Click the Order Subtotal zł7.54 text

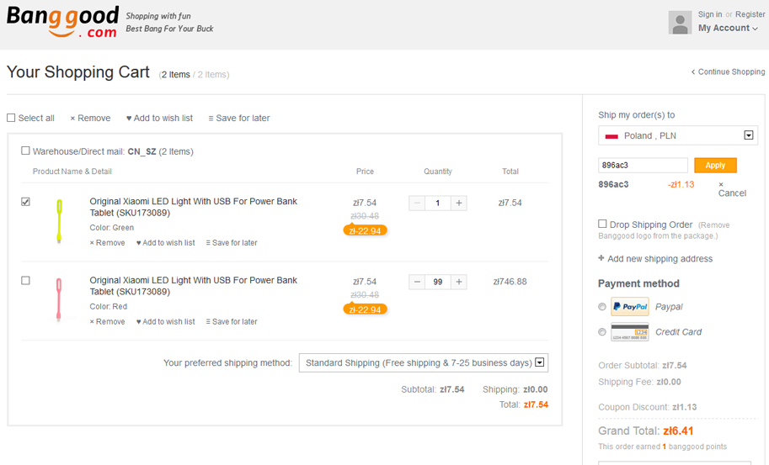click(643, 366)
